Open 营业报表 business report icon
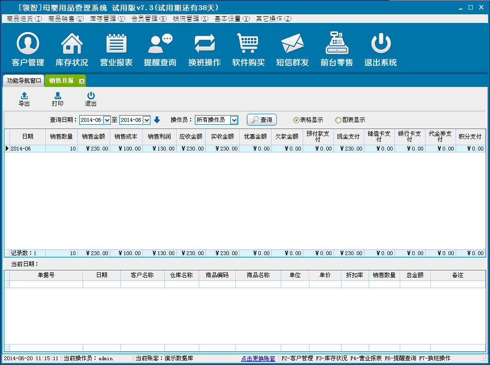The image size is (490, 365). (116, 44)
